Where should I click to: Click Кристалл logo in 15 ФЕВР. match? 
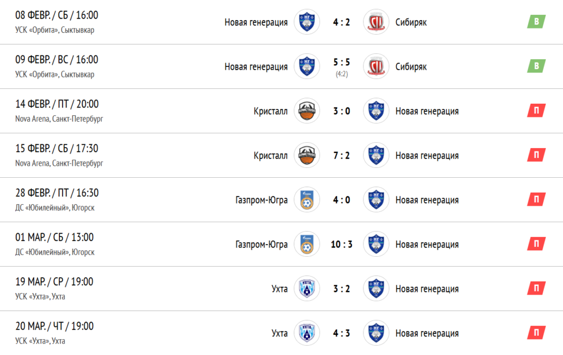307,155
